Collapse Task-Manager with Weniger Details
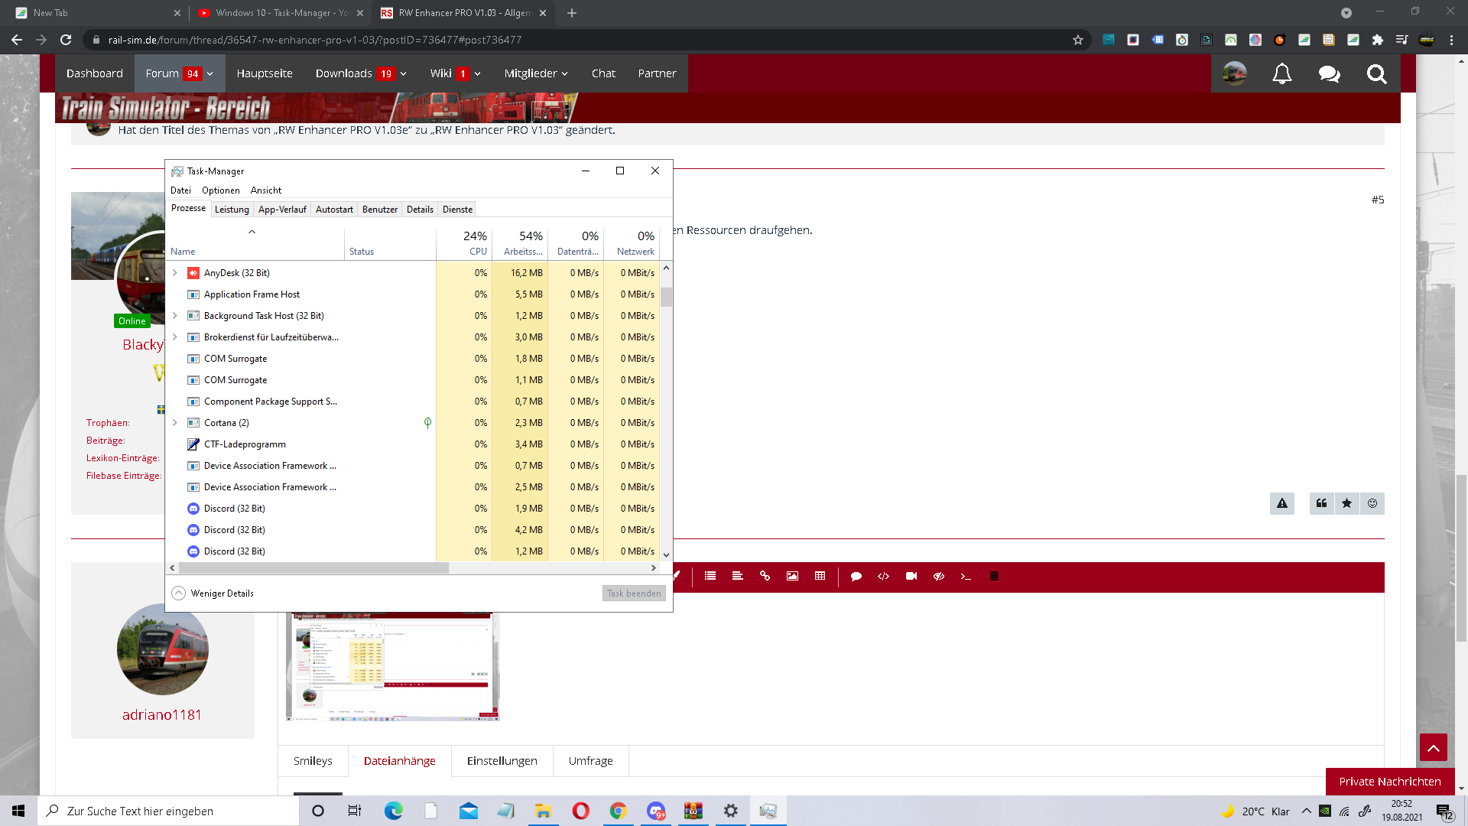This screenshot has height=826, width=1468. [x=213, y=593]
